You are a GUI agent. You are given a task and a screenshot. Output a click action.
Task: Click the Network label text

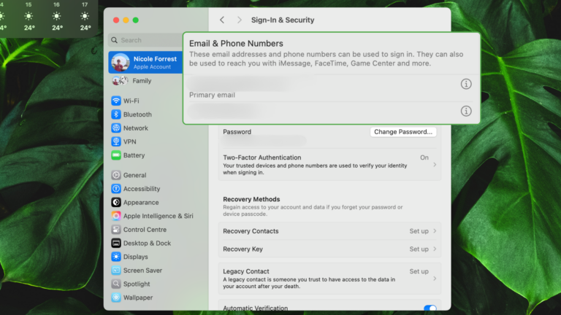tap(136, 128)
